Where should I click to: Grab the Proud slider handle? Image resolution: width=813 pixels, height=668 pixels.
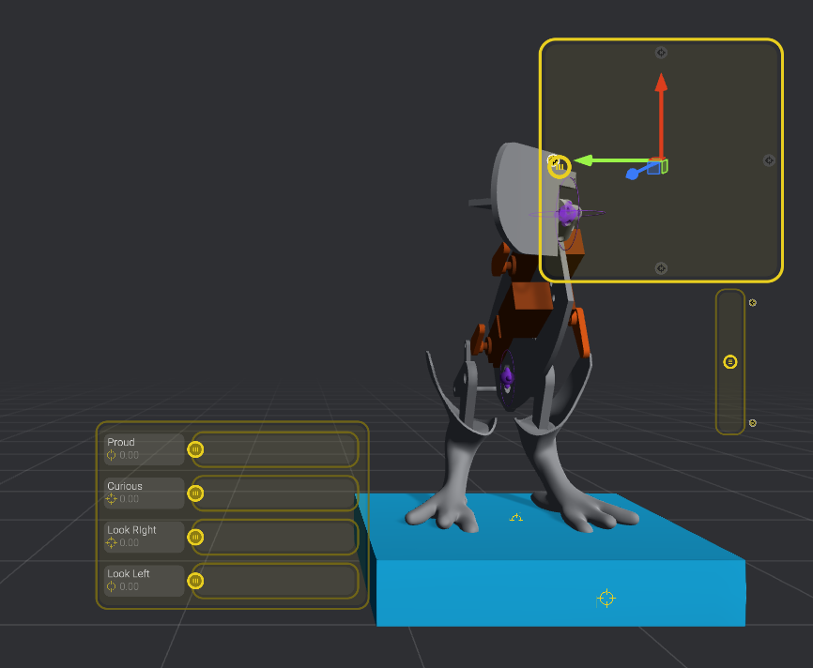click(x=195, y=449)
